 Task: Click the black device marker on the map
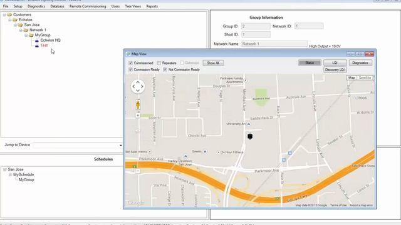250,136
